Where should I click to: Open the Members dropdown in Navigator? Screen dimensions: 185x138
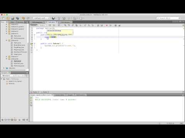[8, 76]
